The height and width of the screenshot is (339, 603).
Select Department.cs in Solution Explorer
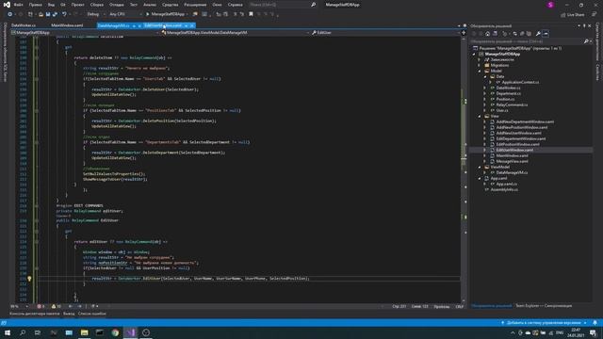pos(509,93)
